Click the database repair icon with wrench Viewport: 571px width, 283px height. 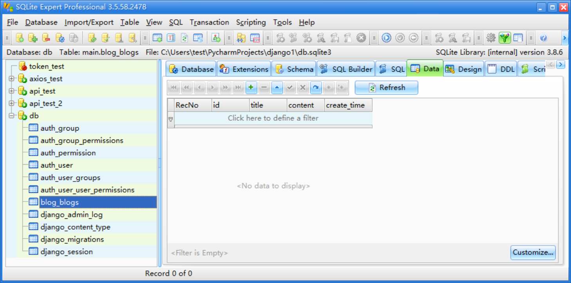pos(132,38)
